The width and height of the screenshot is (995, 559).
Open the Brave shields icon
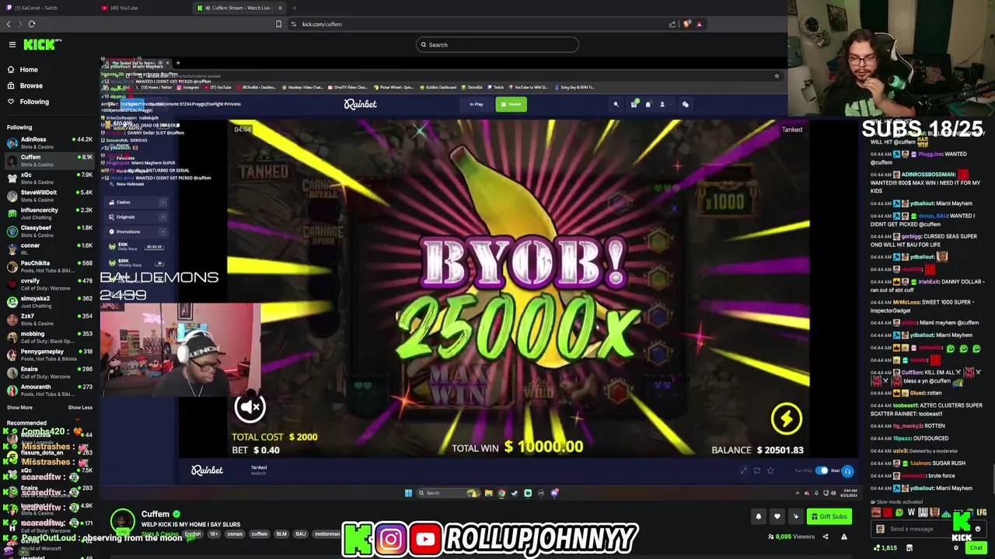[x=686, y=24]
